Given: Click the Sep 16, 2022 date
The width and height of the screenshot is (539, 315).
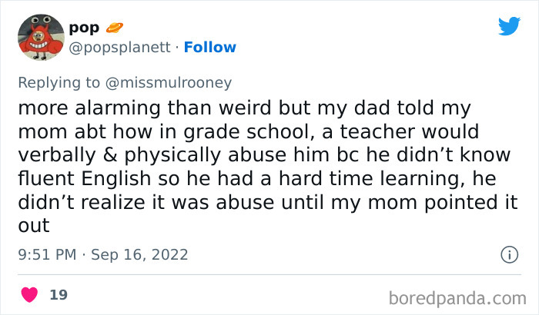Looking at the screenshot, I should tap(138, 254).
